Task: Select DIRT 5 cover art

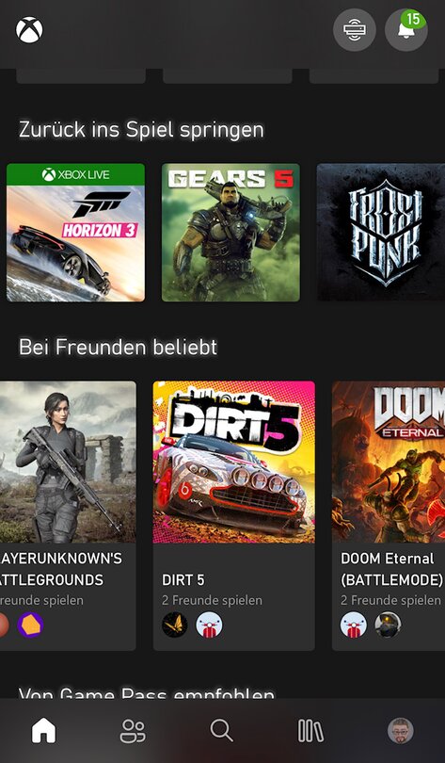Action: [x=233, y=462]
